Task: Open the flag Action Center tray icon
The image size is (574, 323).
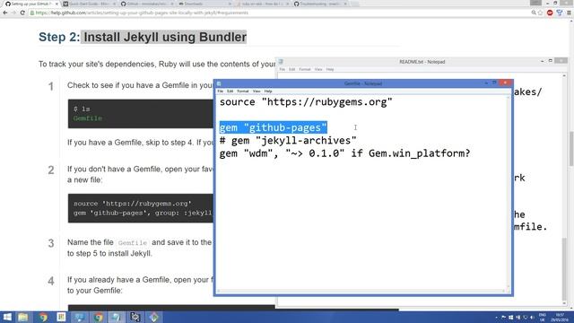Action: 504,318
